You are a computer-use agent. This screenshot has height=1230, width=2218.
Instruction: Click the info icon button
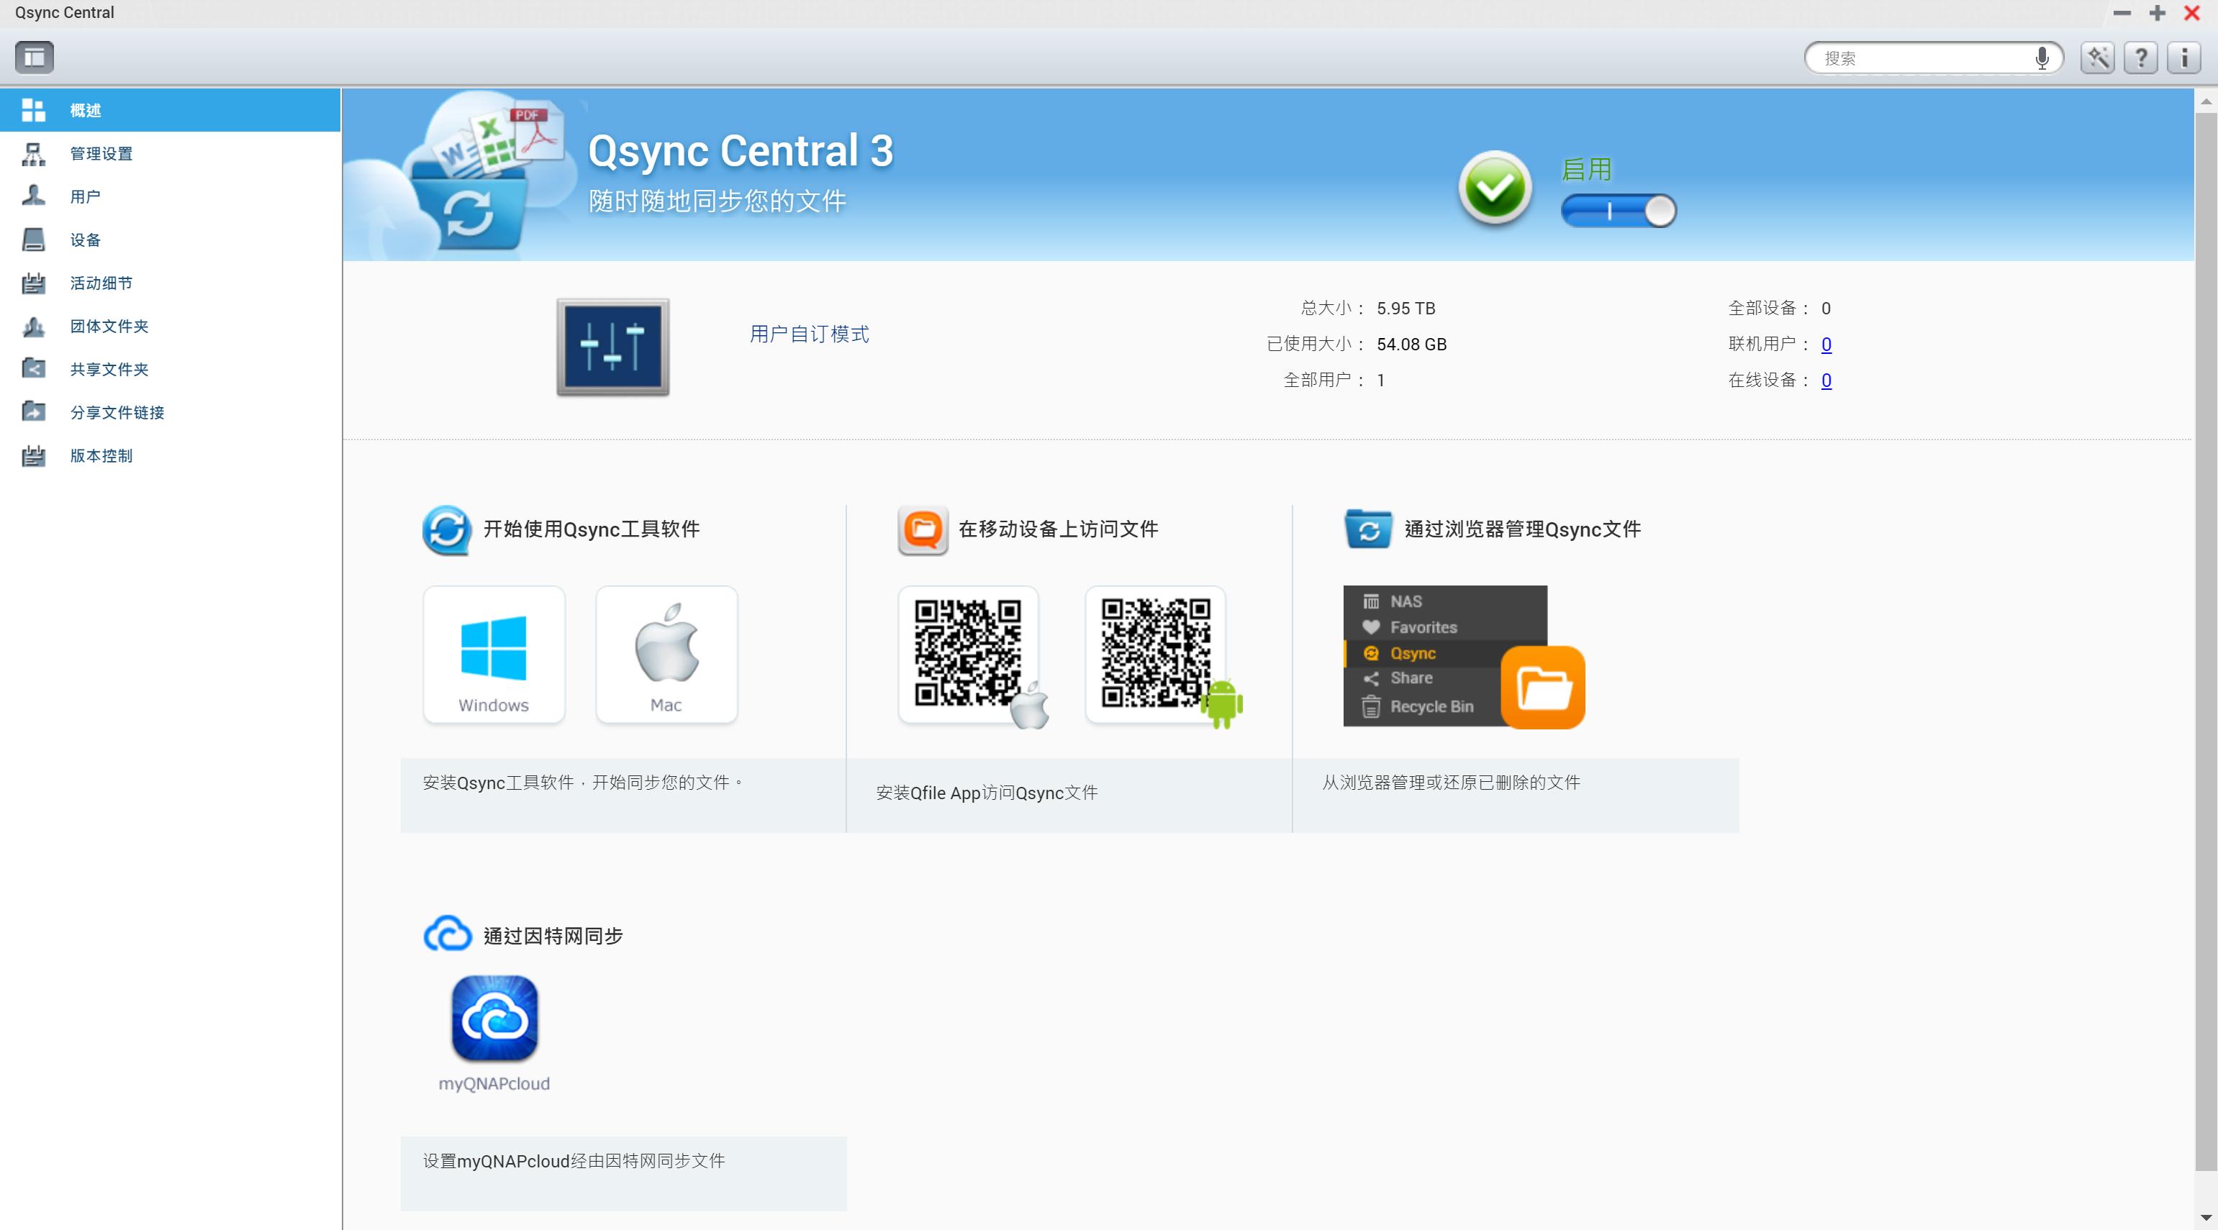click(x=2183, y=58)
